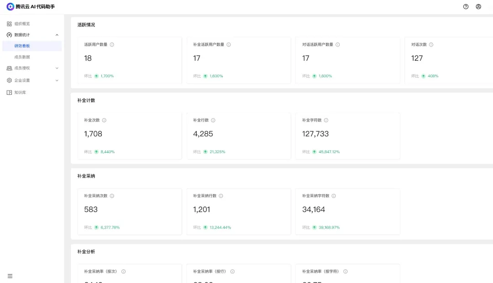The height and width of the screenshot is (283, 493).
Task: Click the 知识库 book icon in sidebar
Action: click(9, 92)
